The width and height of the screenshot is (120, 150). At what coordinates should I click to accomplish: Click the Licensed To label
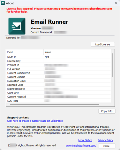[13, 38]
